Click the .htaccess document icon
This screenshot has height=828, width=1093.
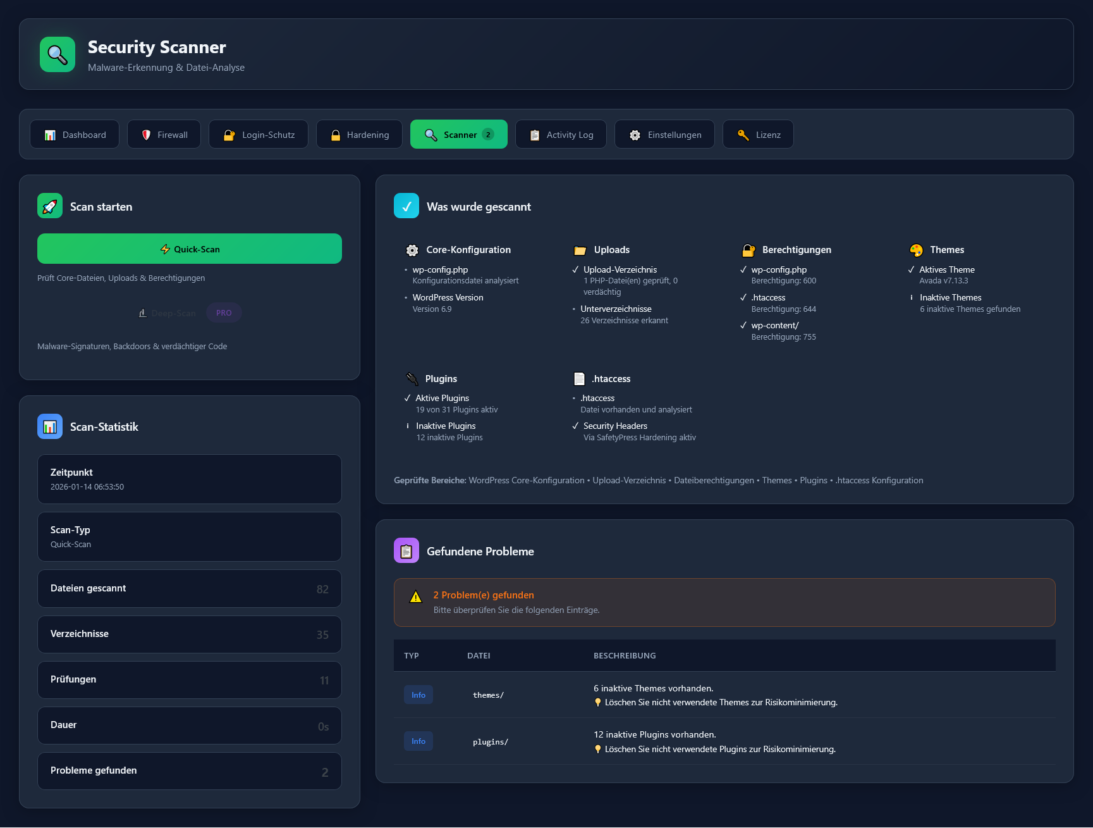pos(579,378)
